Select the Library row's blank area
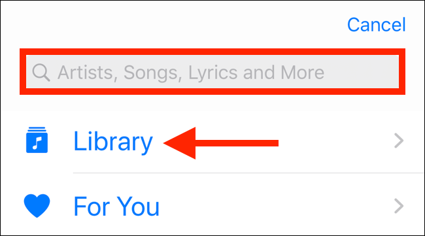425x236 pixels. [x=336, y=141]
